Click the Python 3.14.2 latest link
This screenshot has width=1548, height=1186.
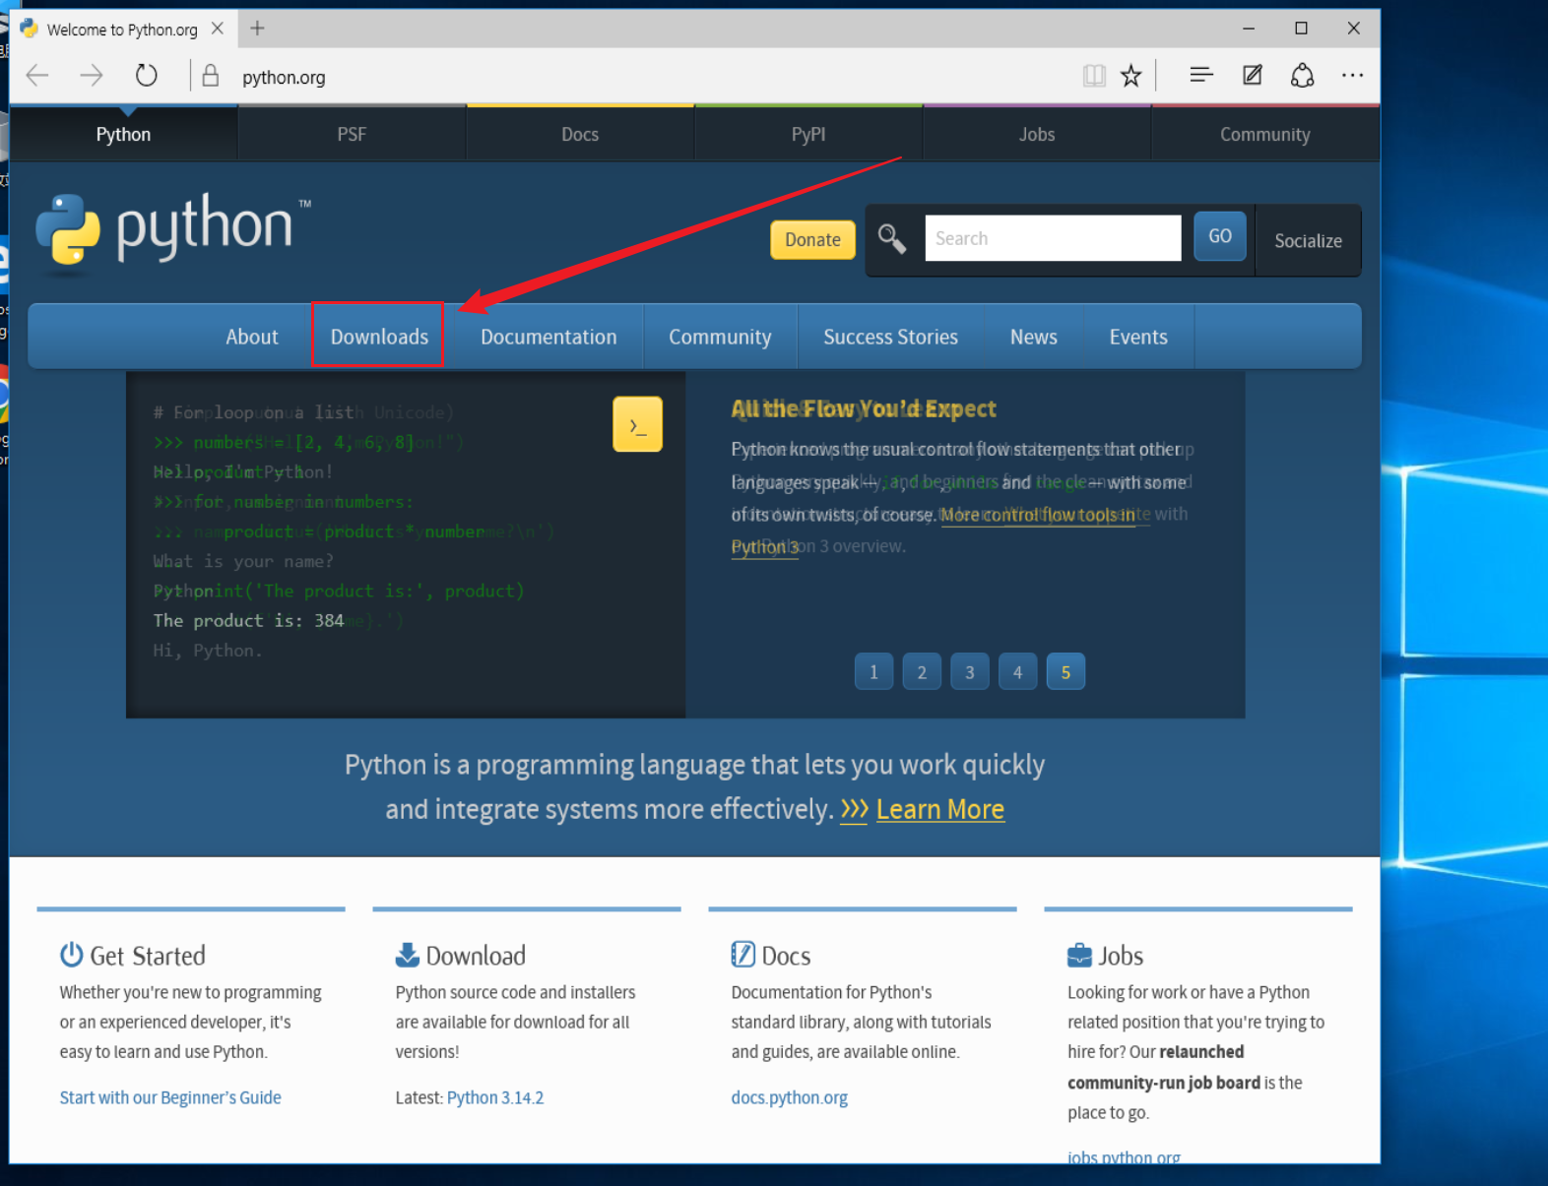click(495, 1097)
